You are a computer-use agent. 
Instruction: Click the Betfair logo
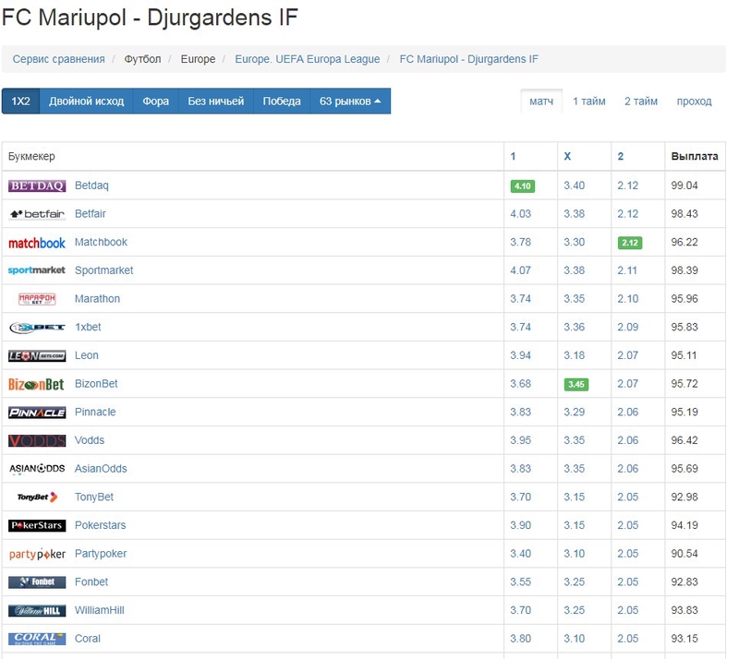[37, 214]
